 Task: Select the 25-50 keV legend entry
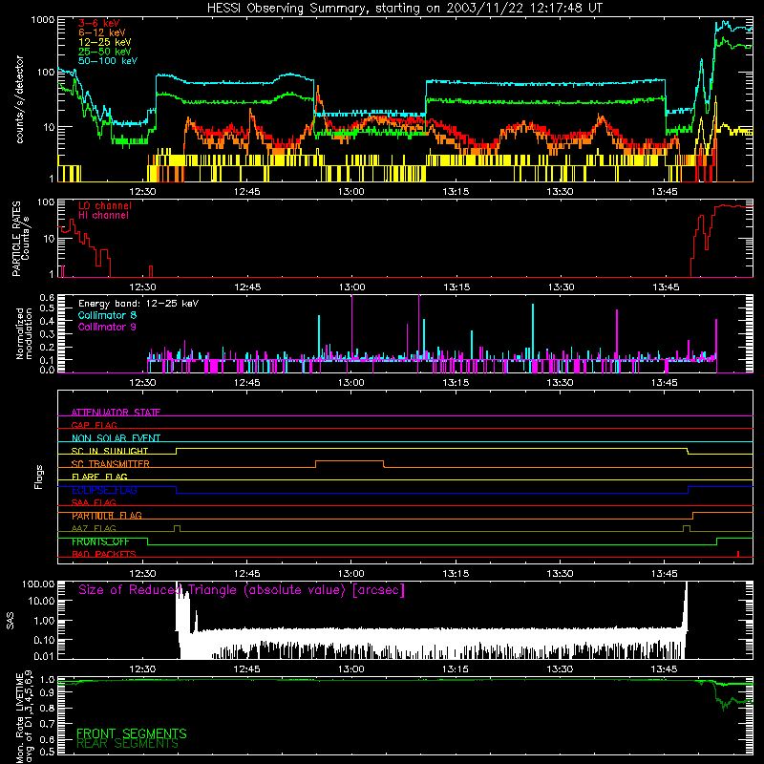pyautogui.click(x=104, y=52)
